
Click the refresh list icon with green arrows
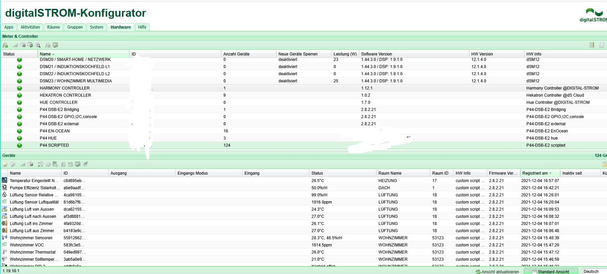click(x=30, y=45)
